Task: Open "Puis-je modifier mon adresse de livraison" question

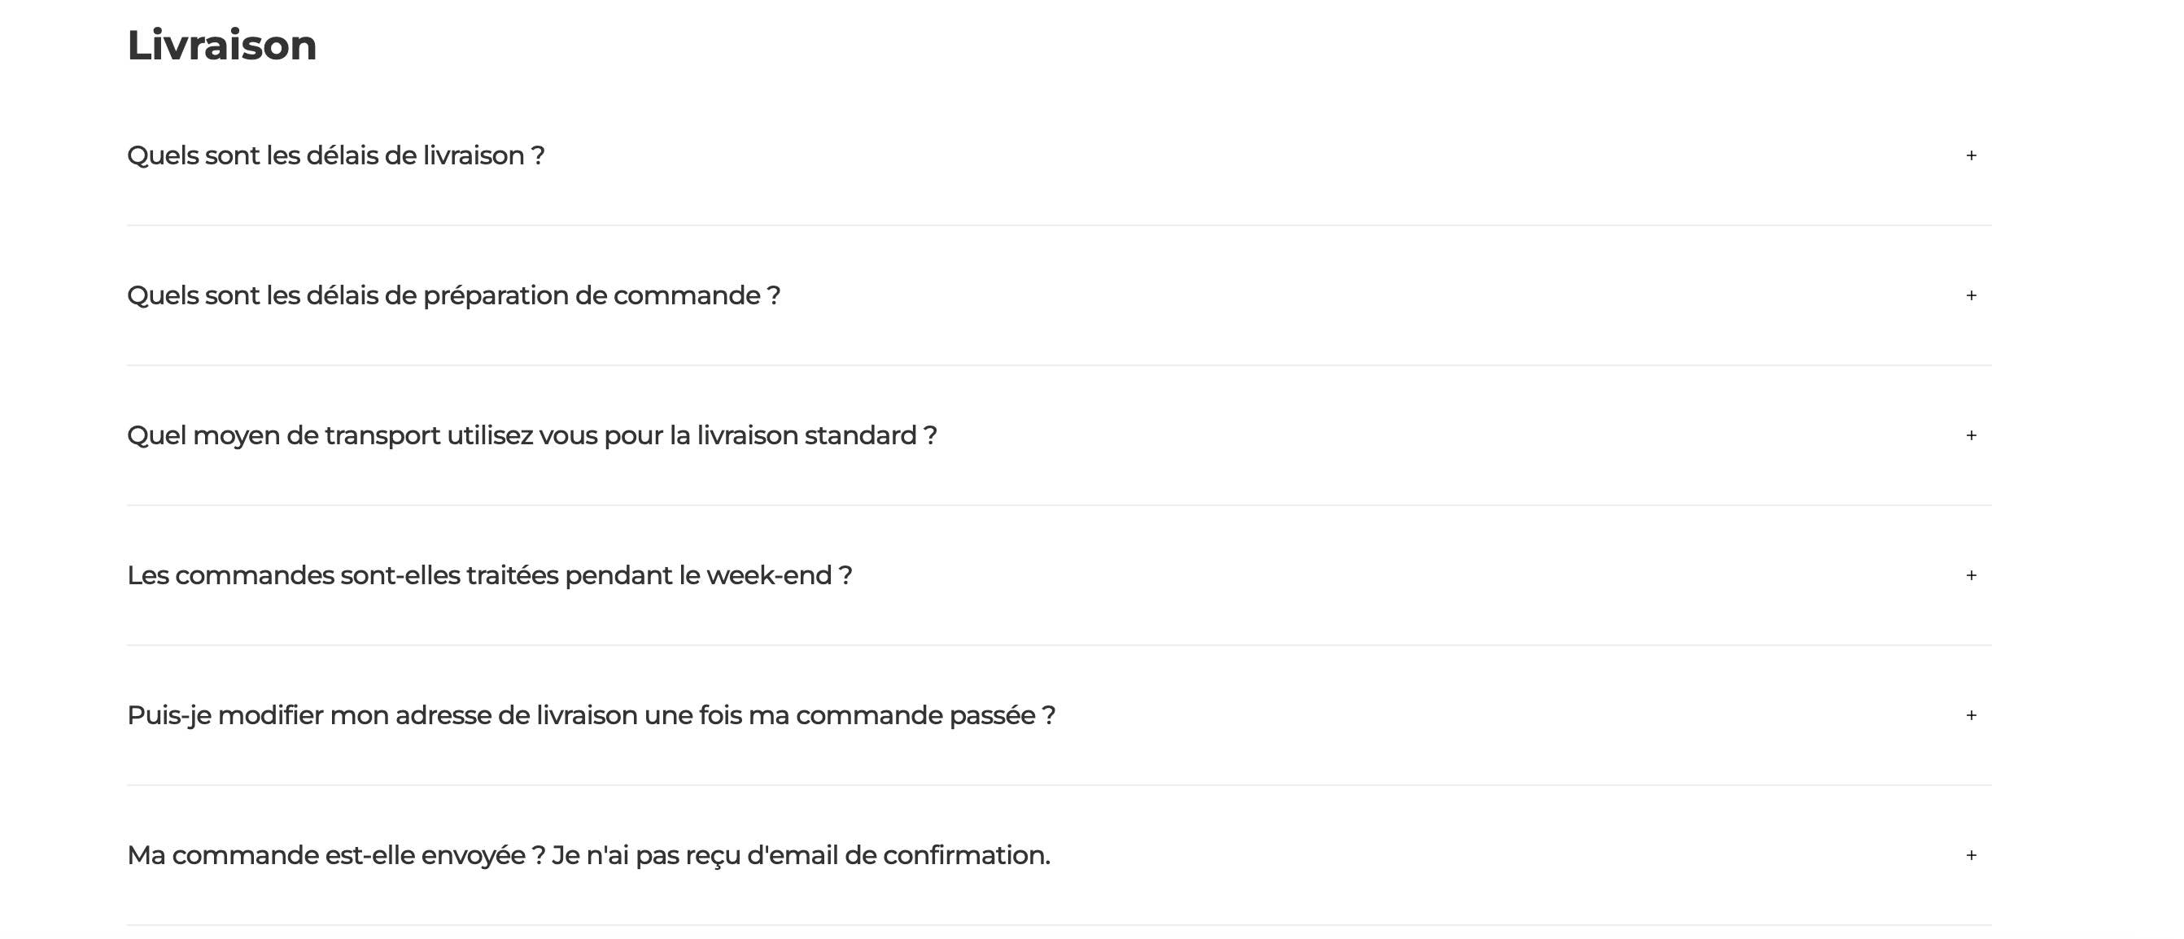Action: click(x=591, y=715)
